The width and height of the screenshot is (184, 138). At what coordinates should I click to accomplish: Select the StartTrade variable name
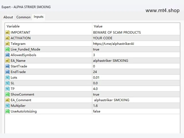tap(19, 66)
